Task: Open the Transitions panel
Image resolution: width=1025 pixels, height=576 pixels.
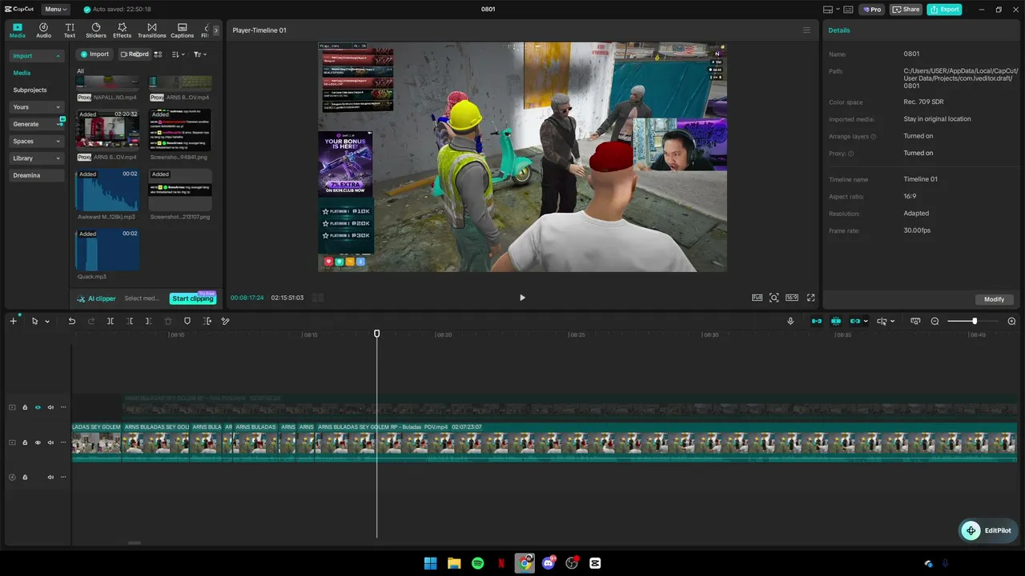Action: coord(151,30)
